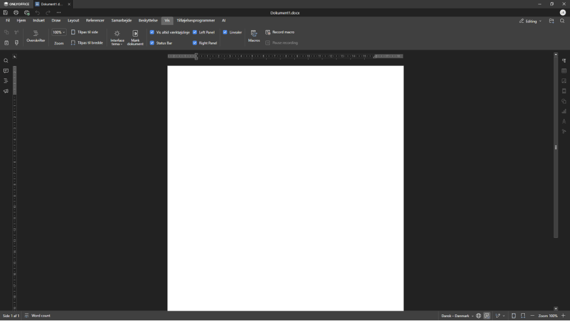This screenshot has width=570, height=321.
Task: Toggle the Linealer rulers checkbox
Action: coord(225,32)
